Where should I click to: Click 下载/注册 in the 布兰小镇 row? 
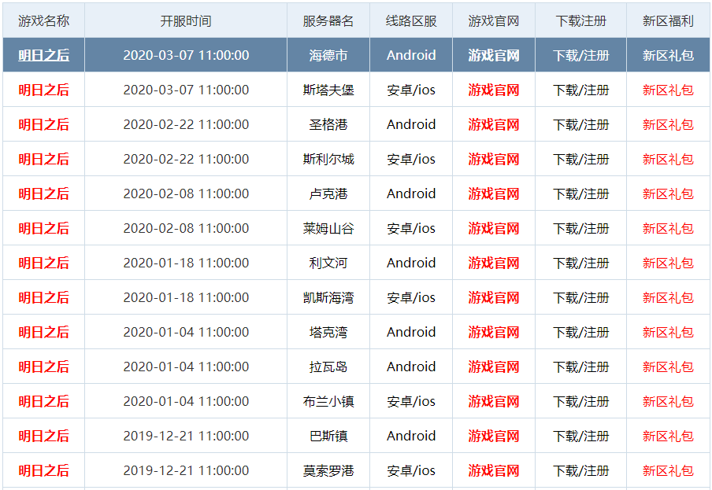(x=580, y=401)
